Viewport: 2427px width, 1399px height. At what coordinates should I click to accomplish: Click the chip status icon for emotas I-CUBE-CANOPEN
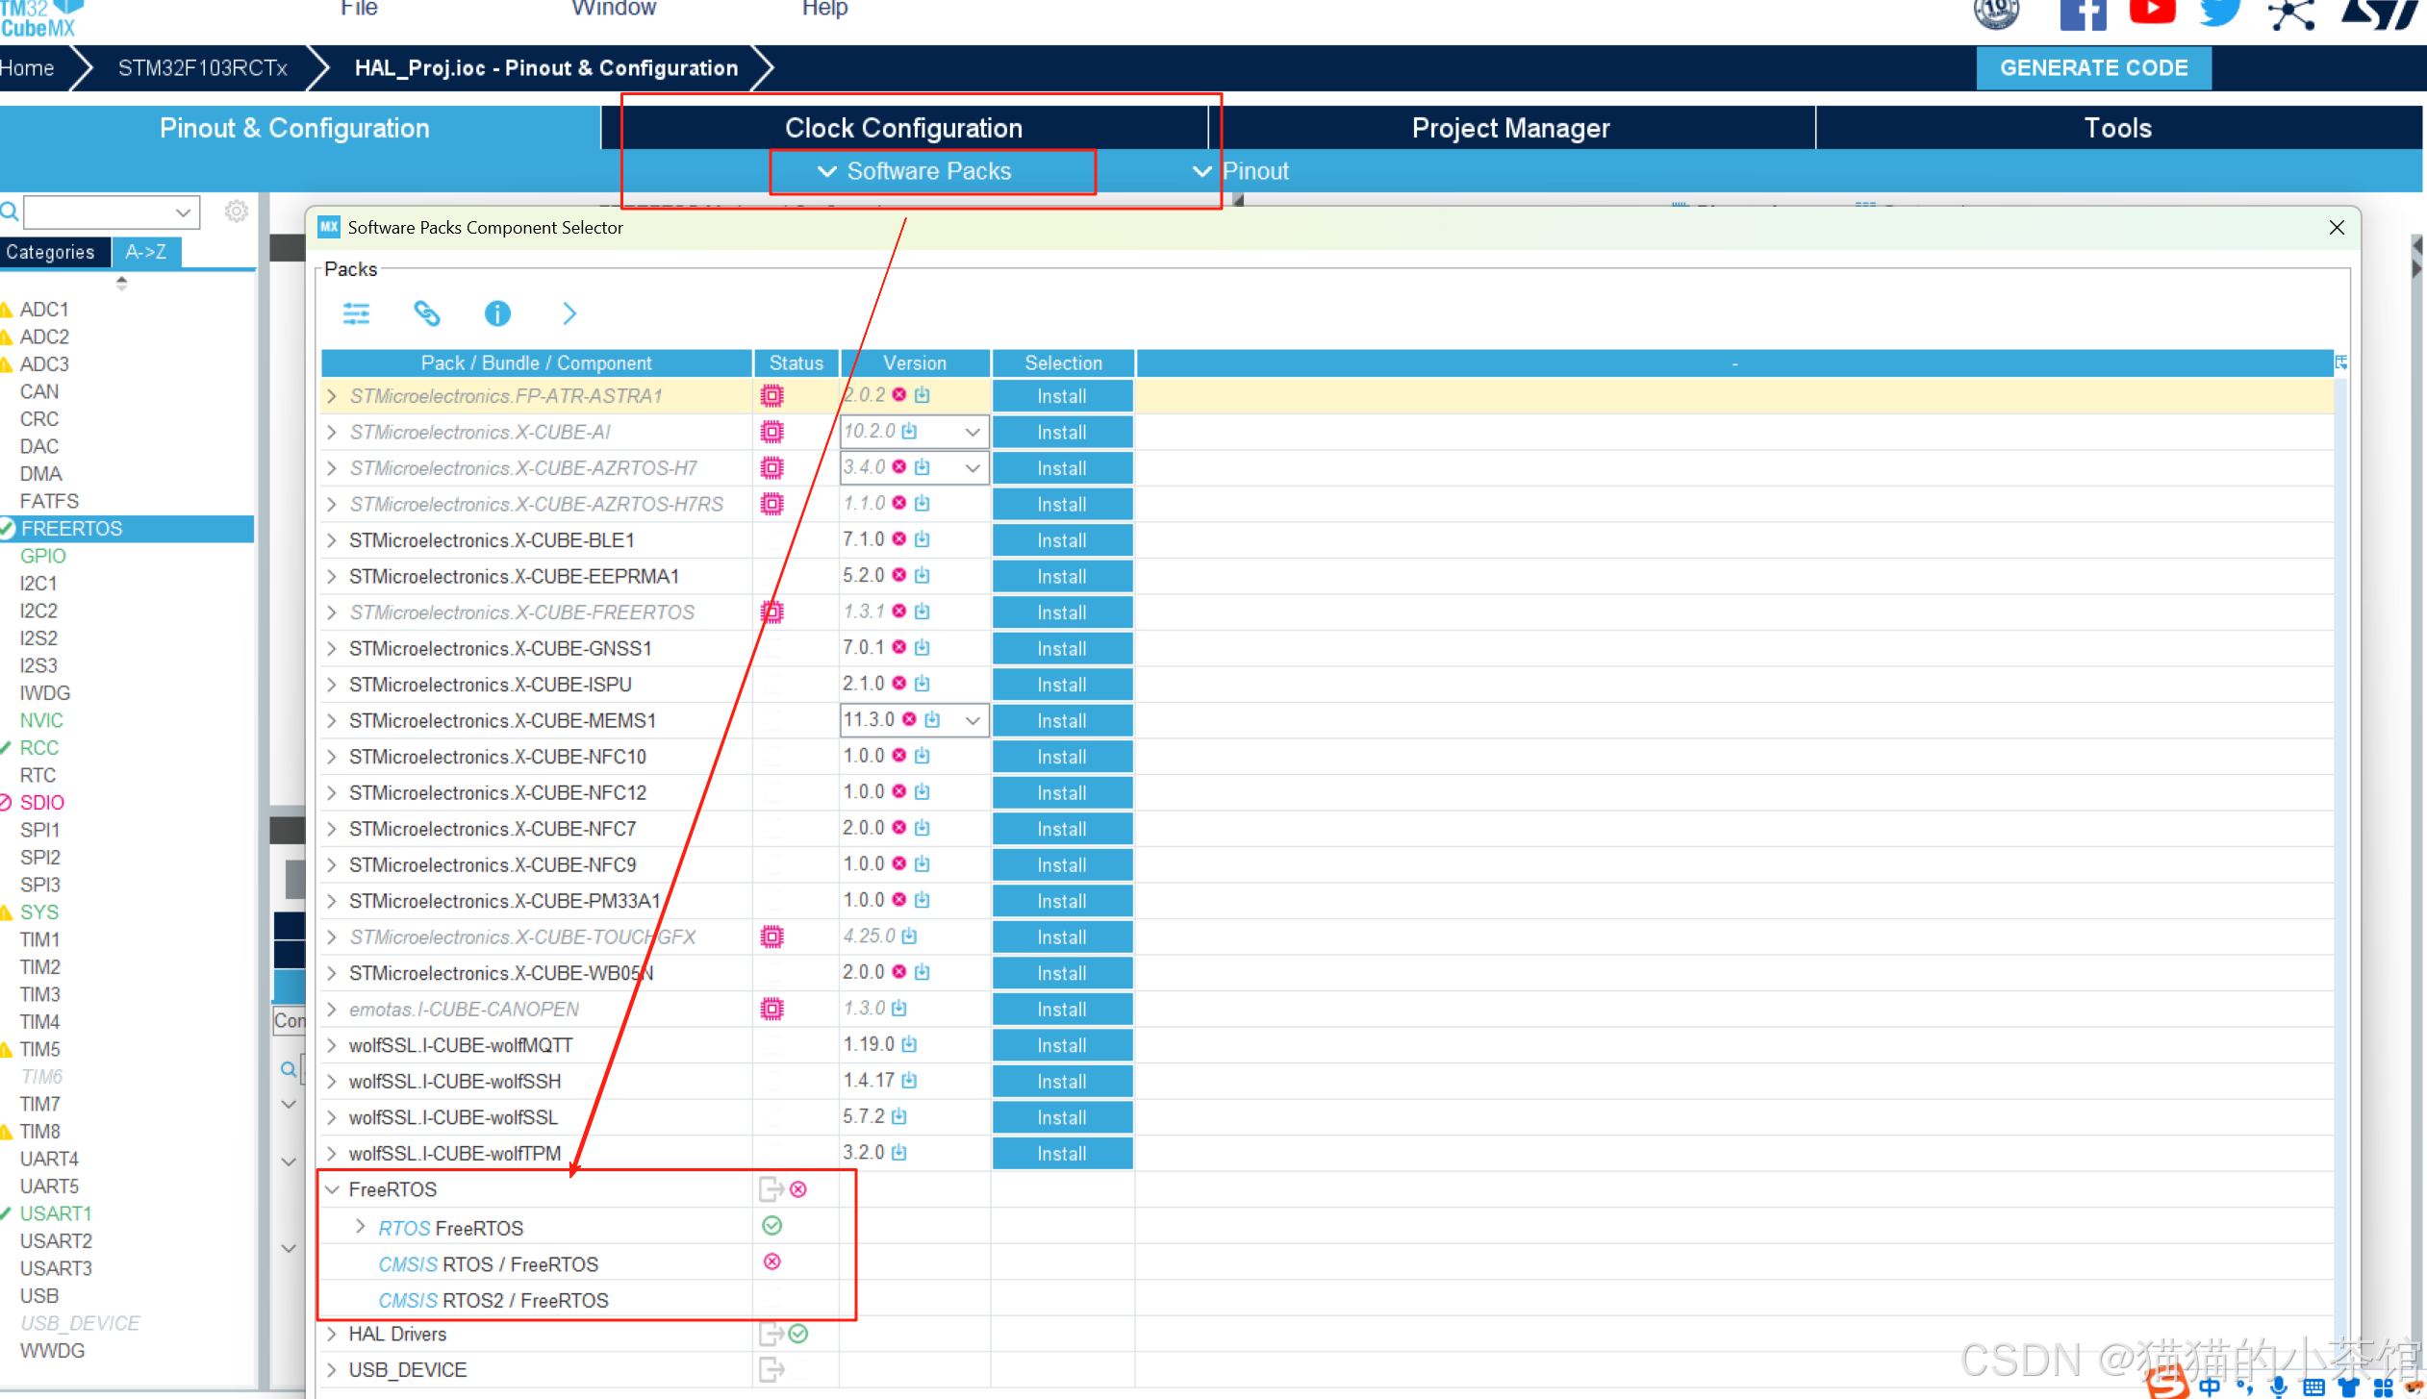[x=771, y=1009]
